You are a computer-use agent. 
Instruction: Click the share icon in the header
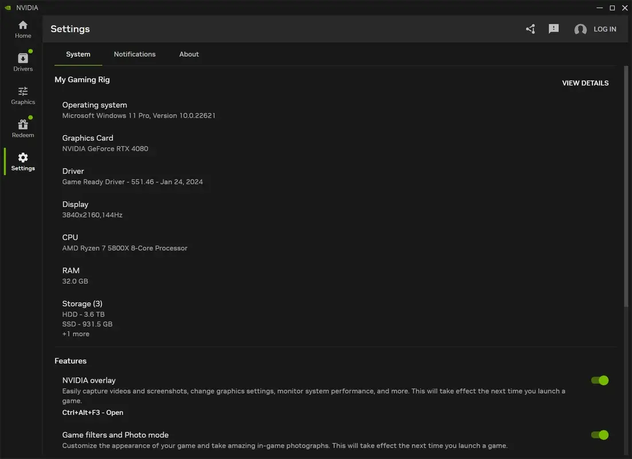[x=530, y=28]
